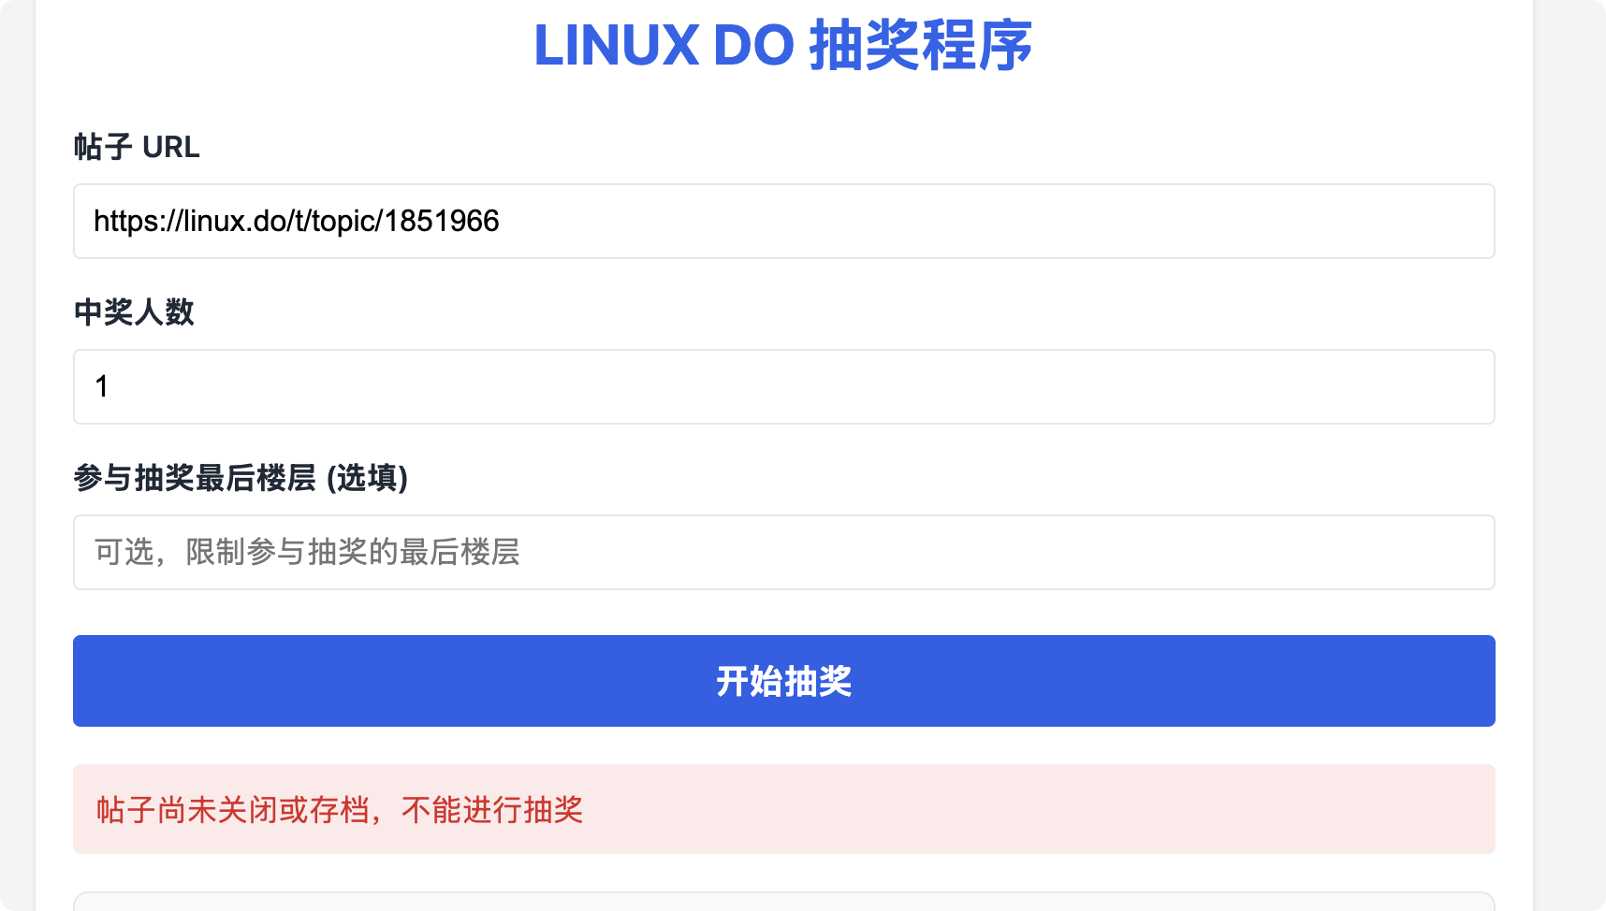Click the value 1 in winners field
This screenshot has height=911, width=1606.
[102, 386]
